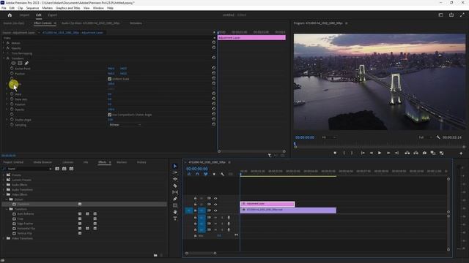Open workspaces panel icon at top right
This screenshot has height=263, width=469.
(x=440, y=15)
